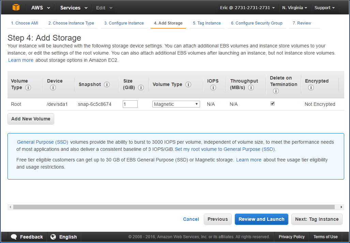The width and height of the screenshot is (350, 243).
Task: Click the scrollbar right arrow
Action: click(341, 207)
